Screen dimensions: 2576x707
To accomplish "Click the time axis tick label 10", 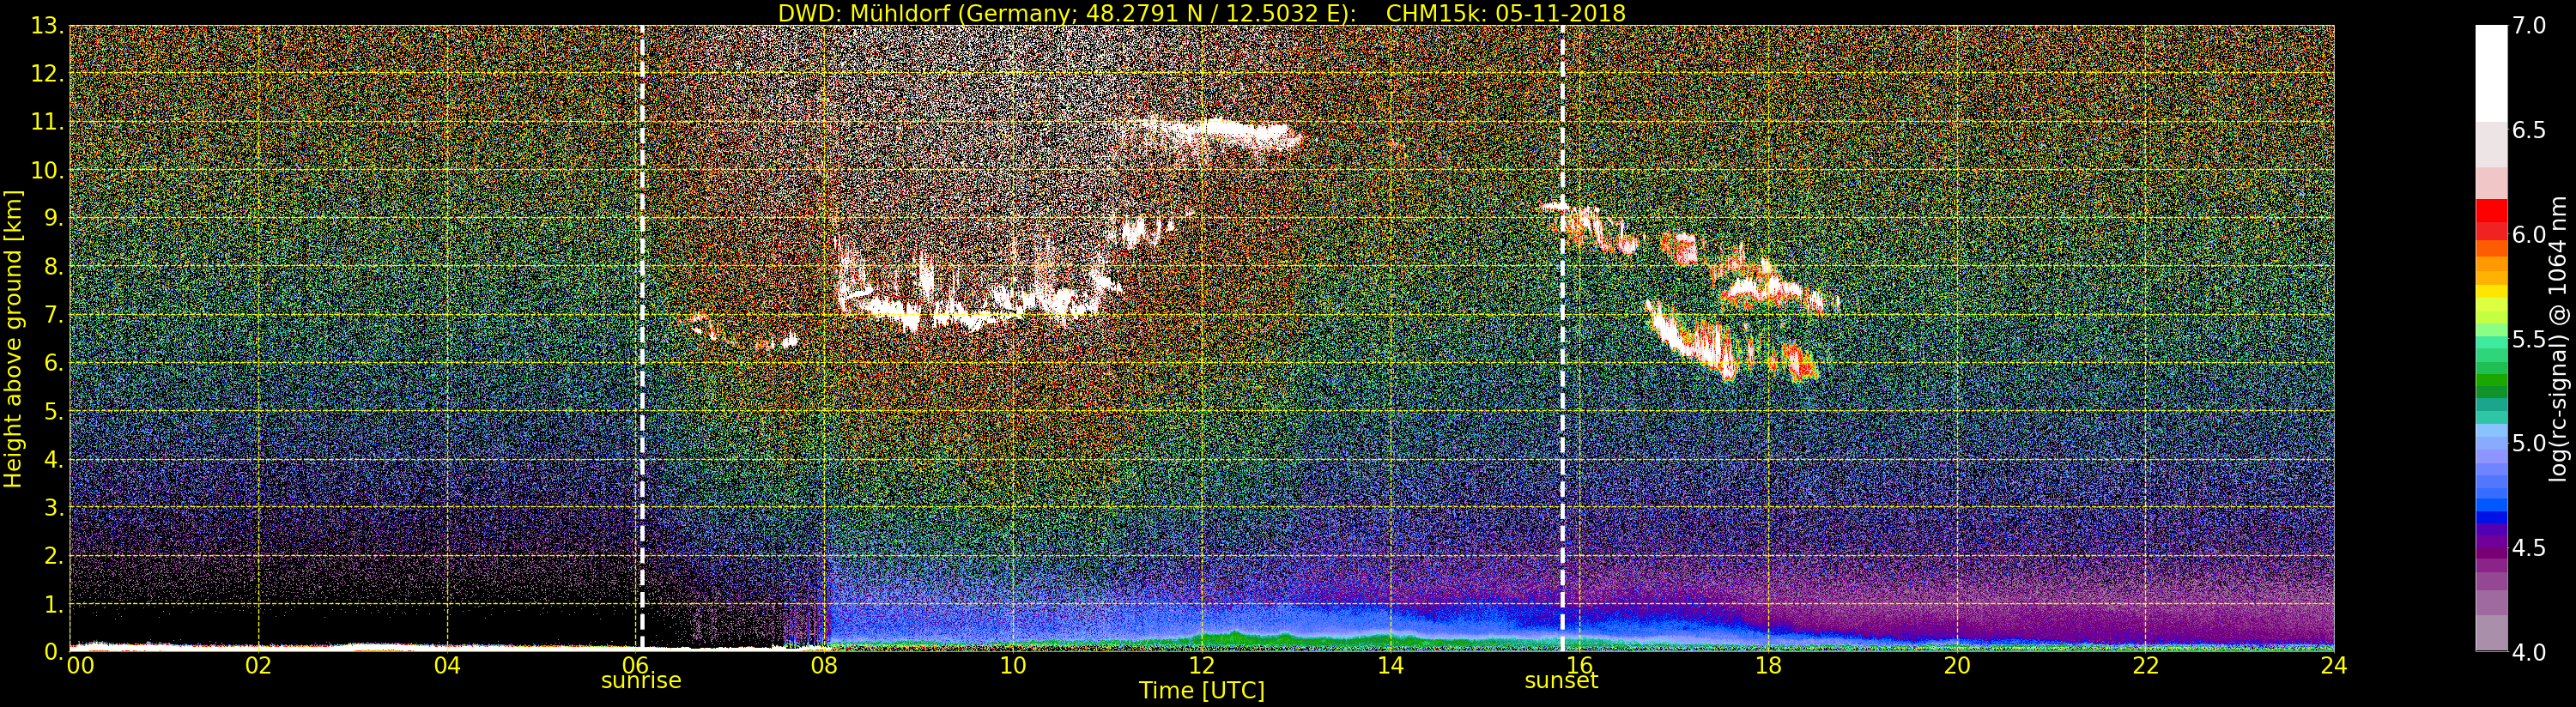I will pyautogui.click(x=1013, y=665).
